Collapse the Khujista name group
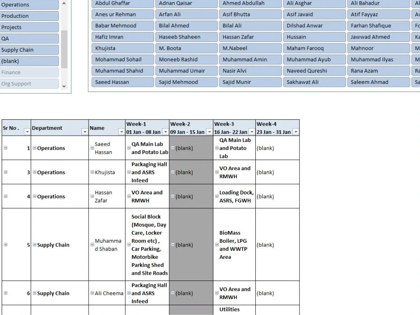 tap(92, 172)
